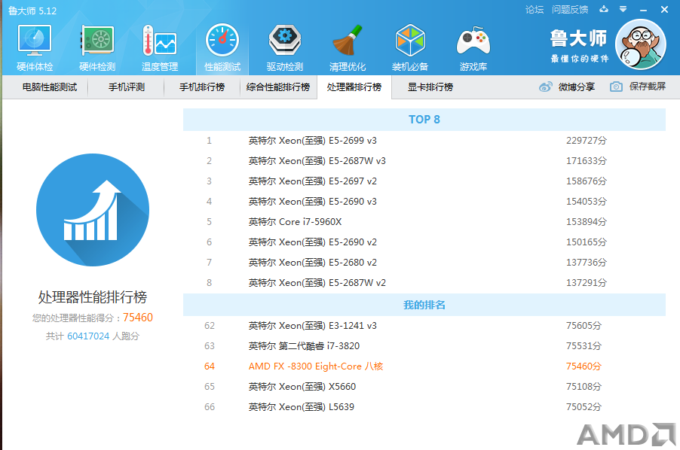Screen dimensions: 680x450
Task: Select row Xeon E5-2687W v2
Action: (424, 283)
